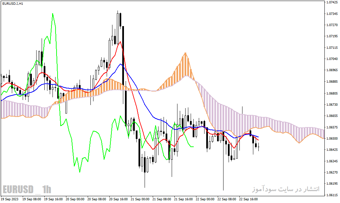Select the 21 Sep 08:00 time marker

pos(162,199)
